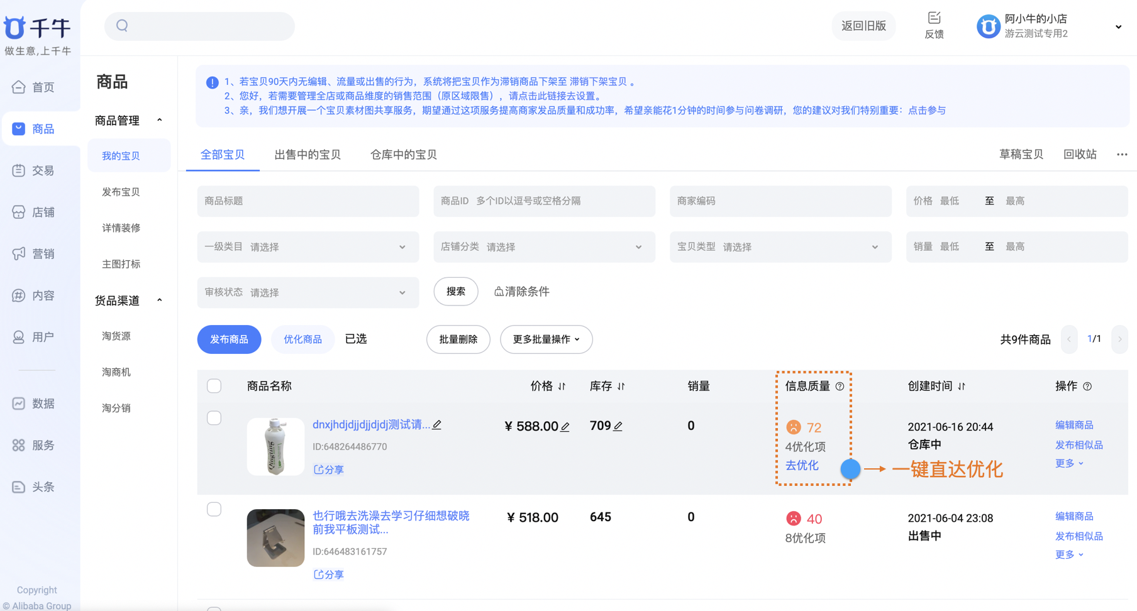Viewport: 1137px width, 611px height.
Task: Click the 交易 sidebar icon
Action: click(x=19, y=170)
